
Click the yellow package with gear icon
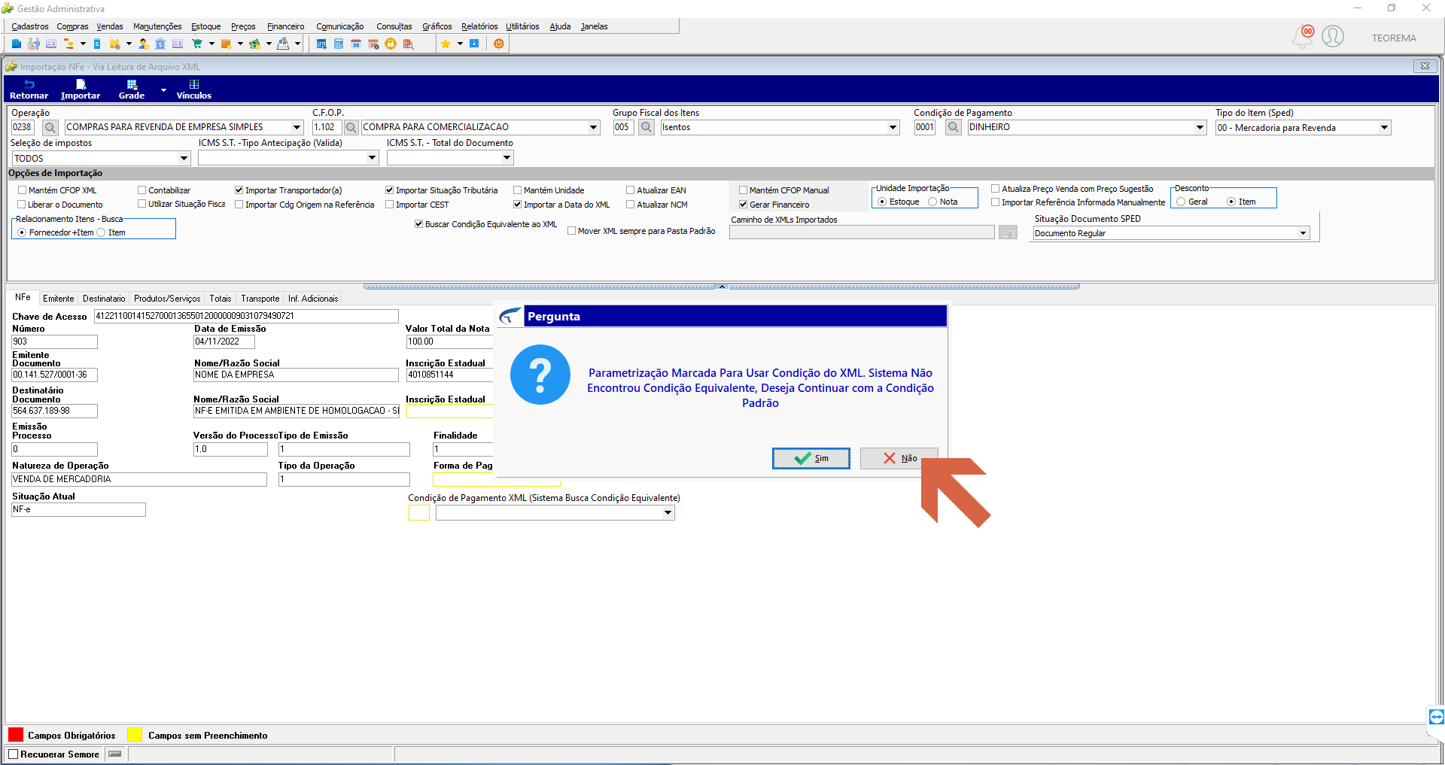point(114,44)
